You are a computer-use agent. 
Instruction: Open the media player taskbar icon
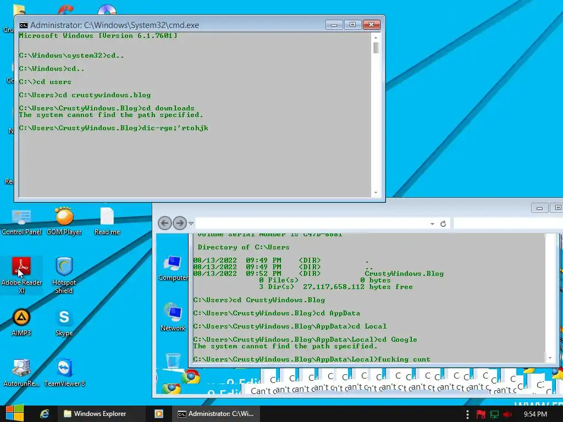pyautogui.click(x=159, y=414)
